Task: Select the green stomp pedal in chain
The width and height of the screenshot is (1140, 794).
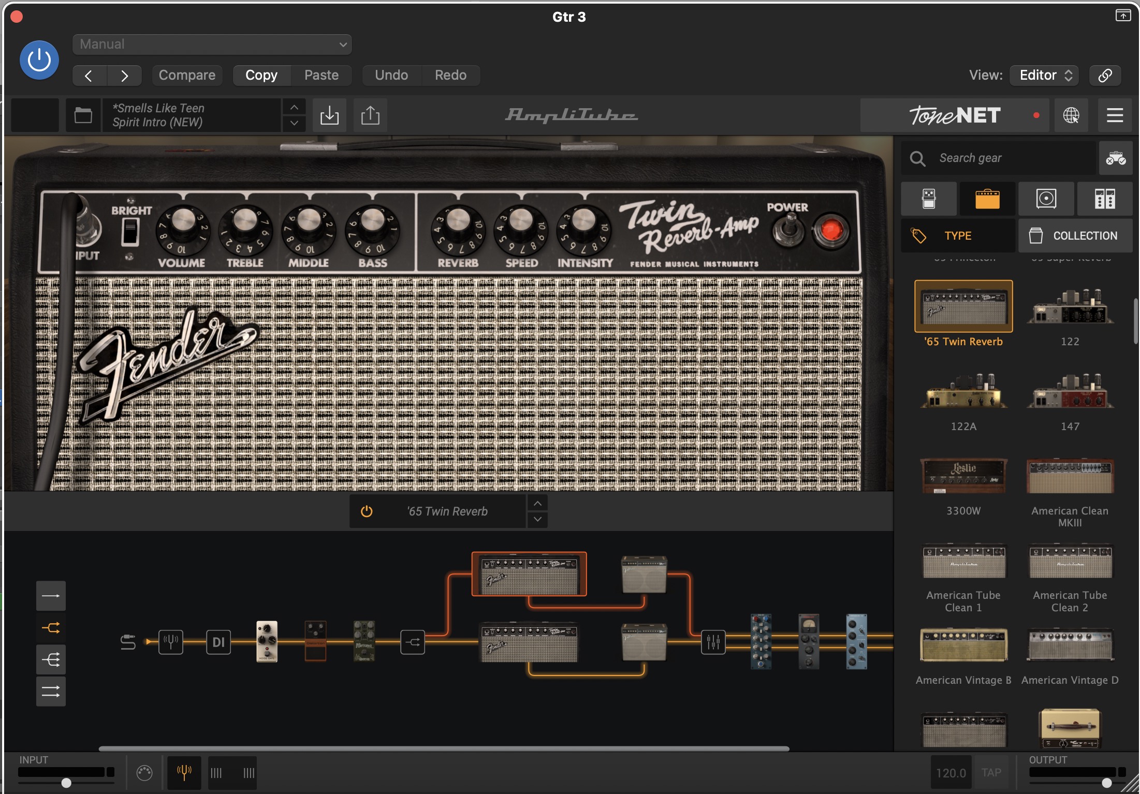Action: pyautogui.click(x=364, y=642)
